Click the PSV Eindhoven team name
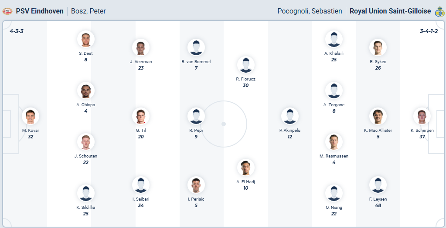The height and width of the screenshot is (228, 446). 40,11
